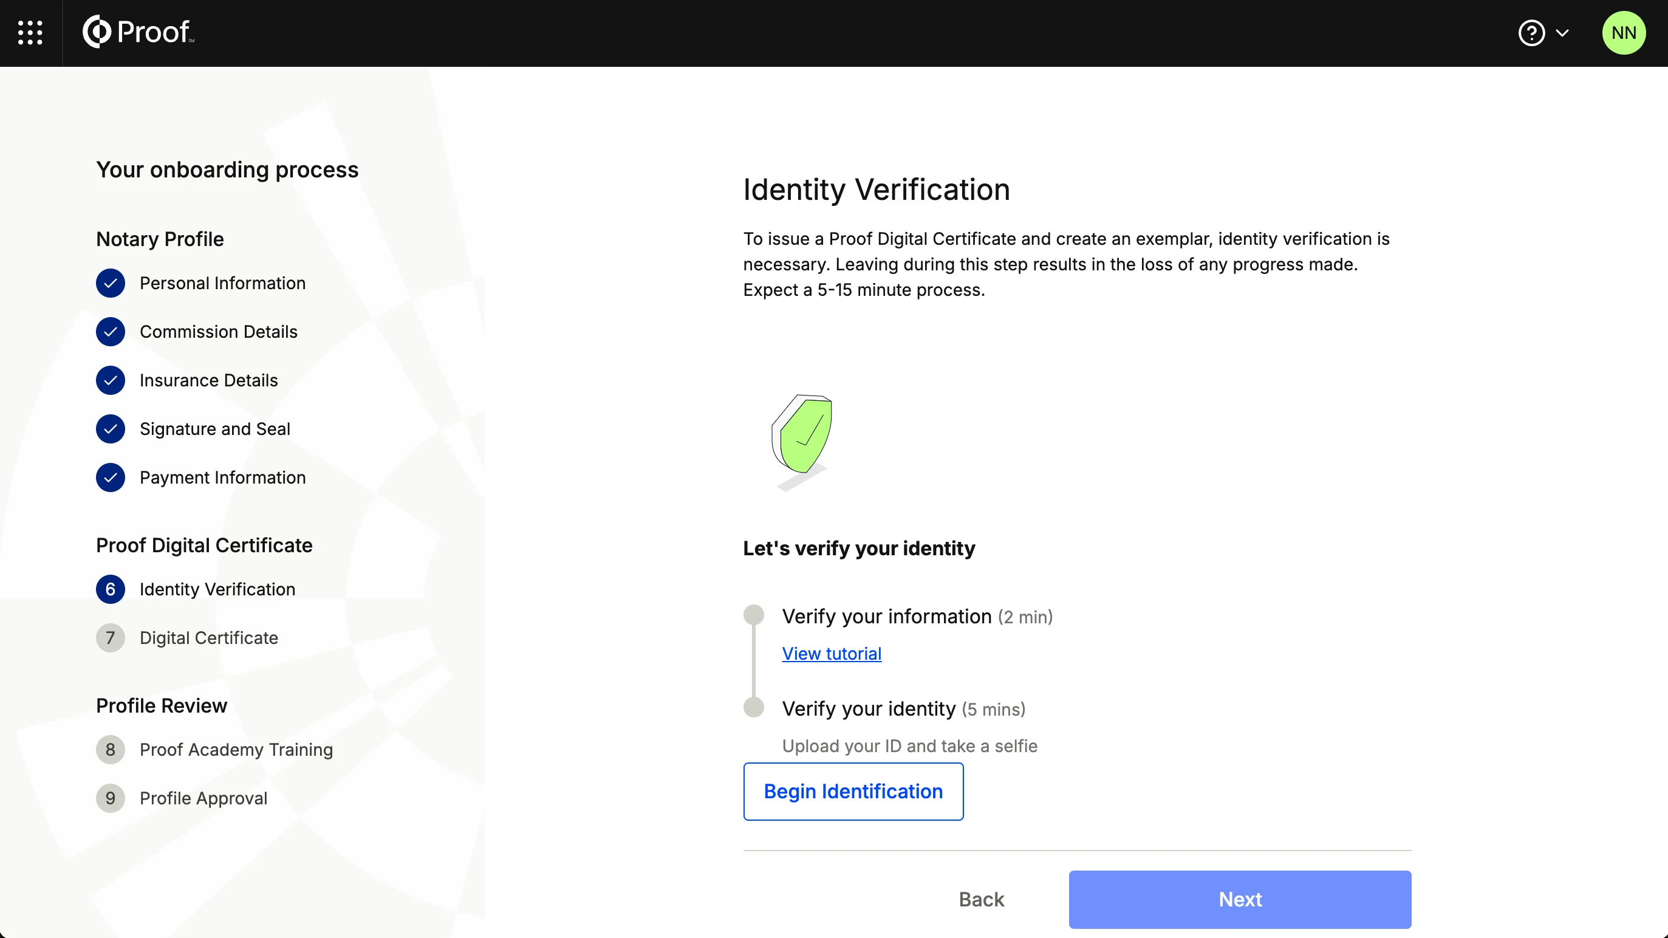Image resolution: width=1668 pixels, height=938 pixels.
Task: Click the Personal Information checkmark icon
Action: pyautogui.click(x=110, y=283)
